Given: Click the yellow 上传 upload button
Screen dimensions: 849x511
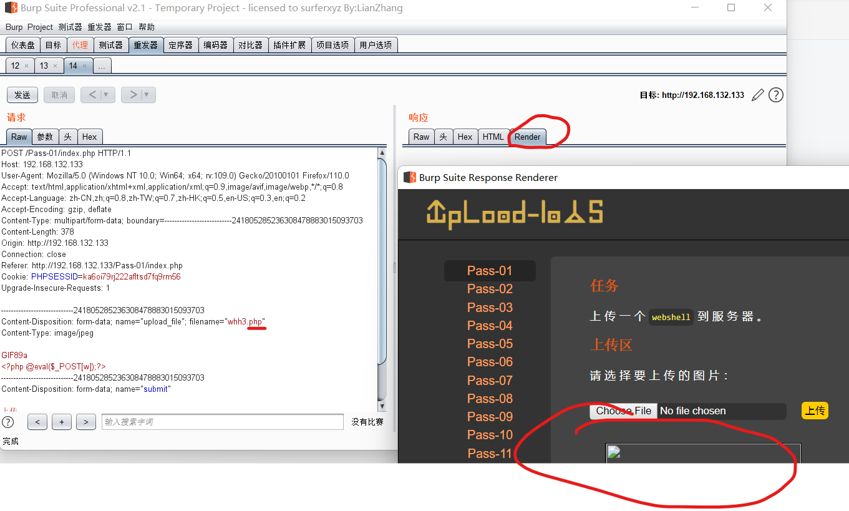Looking at the screenshot, I should [815, 411].
